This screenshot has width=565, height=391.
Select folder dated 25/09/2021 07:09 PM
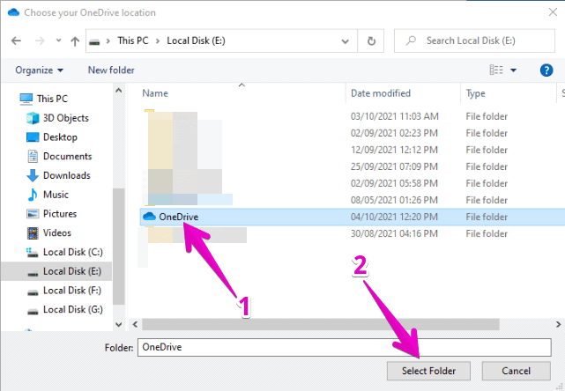pyautogui.click(x=353, y=166)
